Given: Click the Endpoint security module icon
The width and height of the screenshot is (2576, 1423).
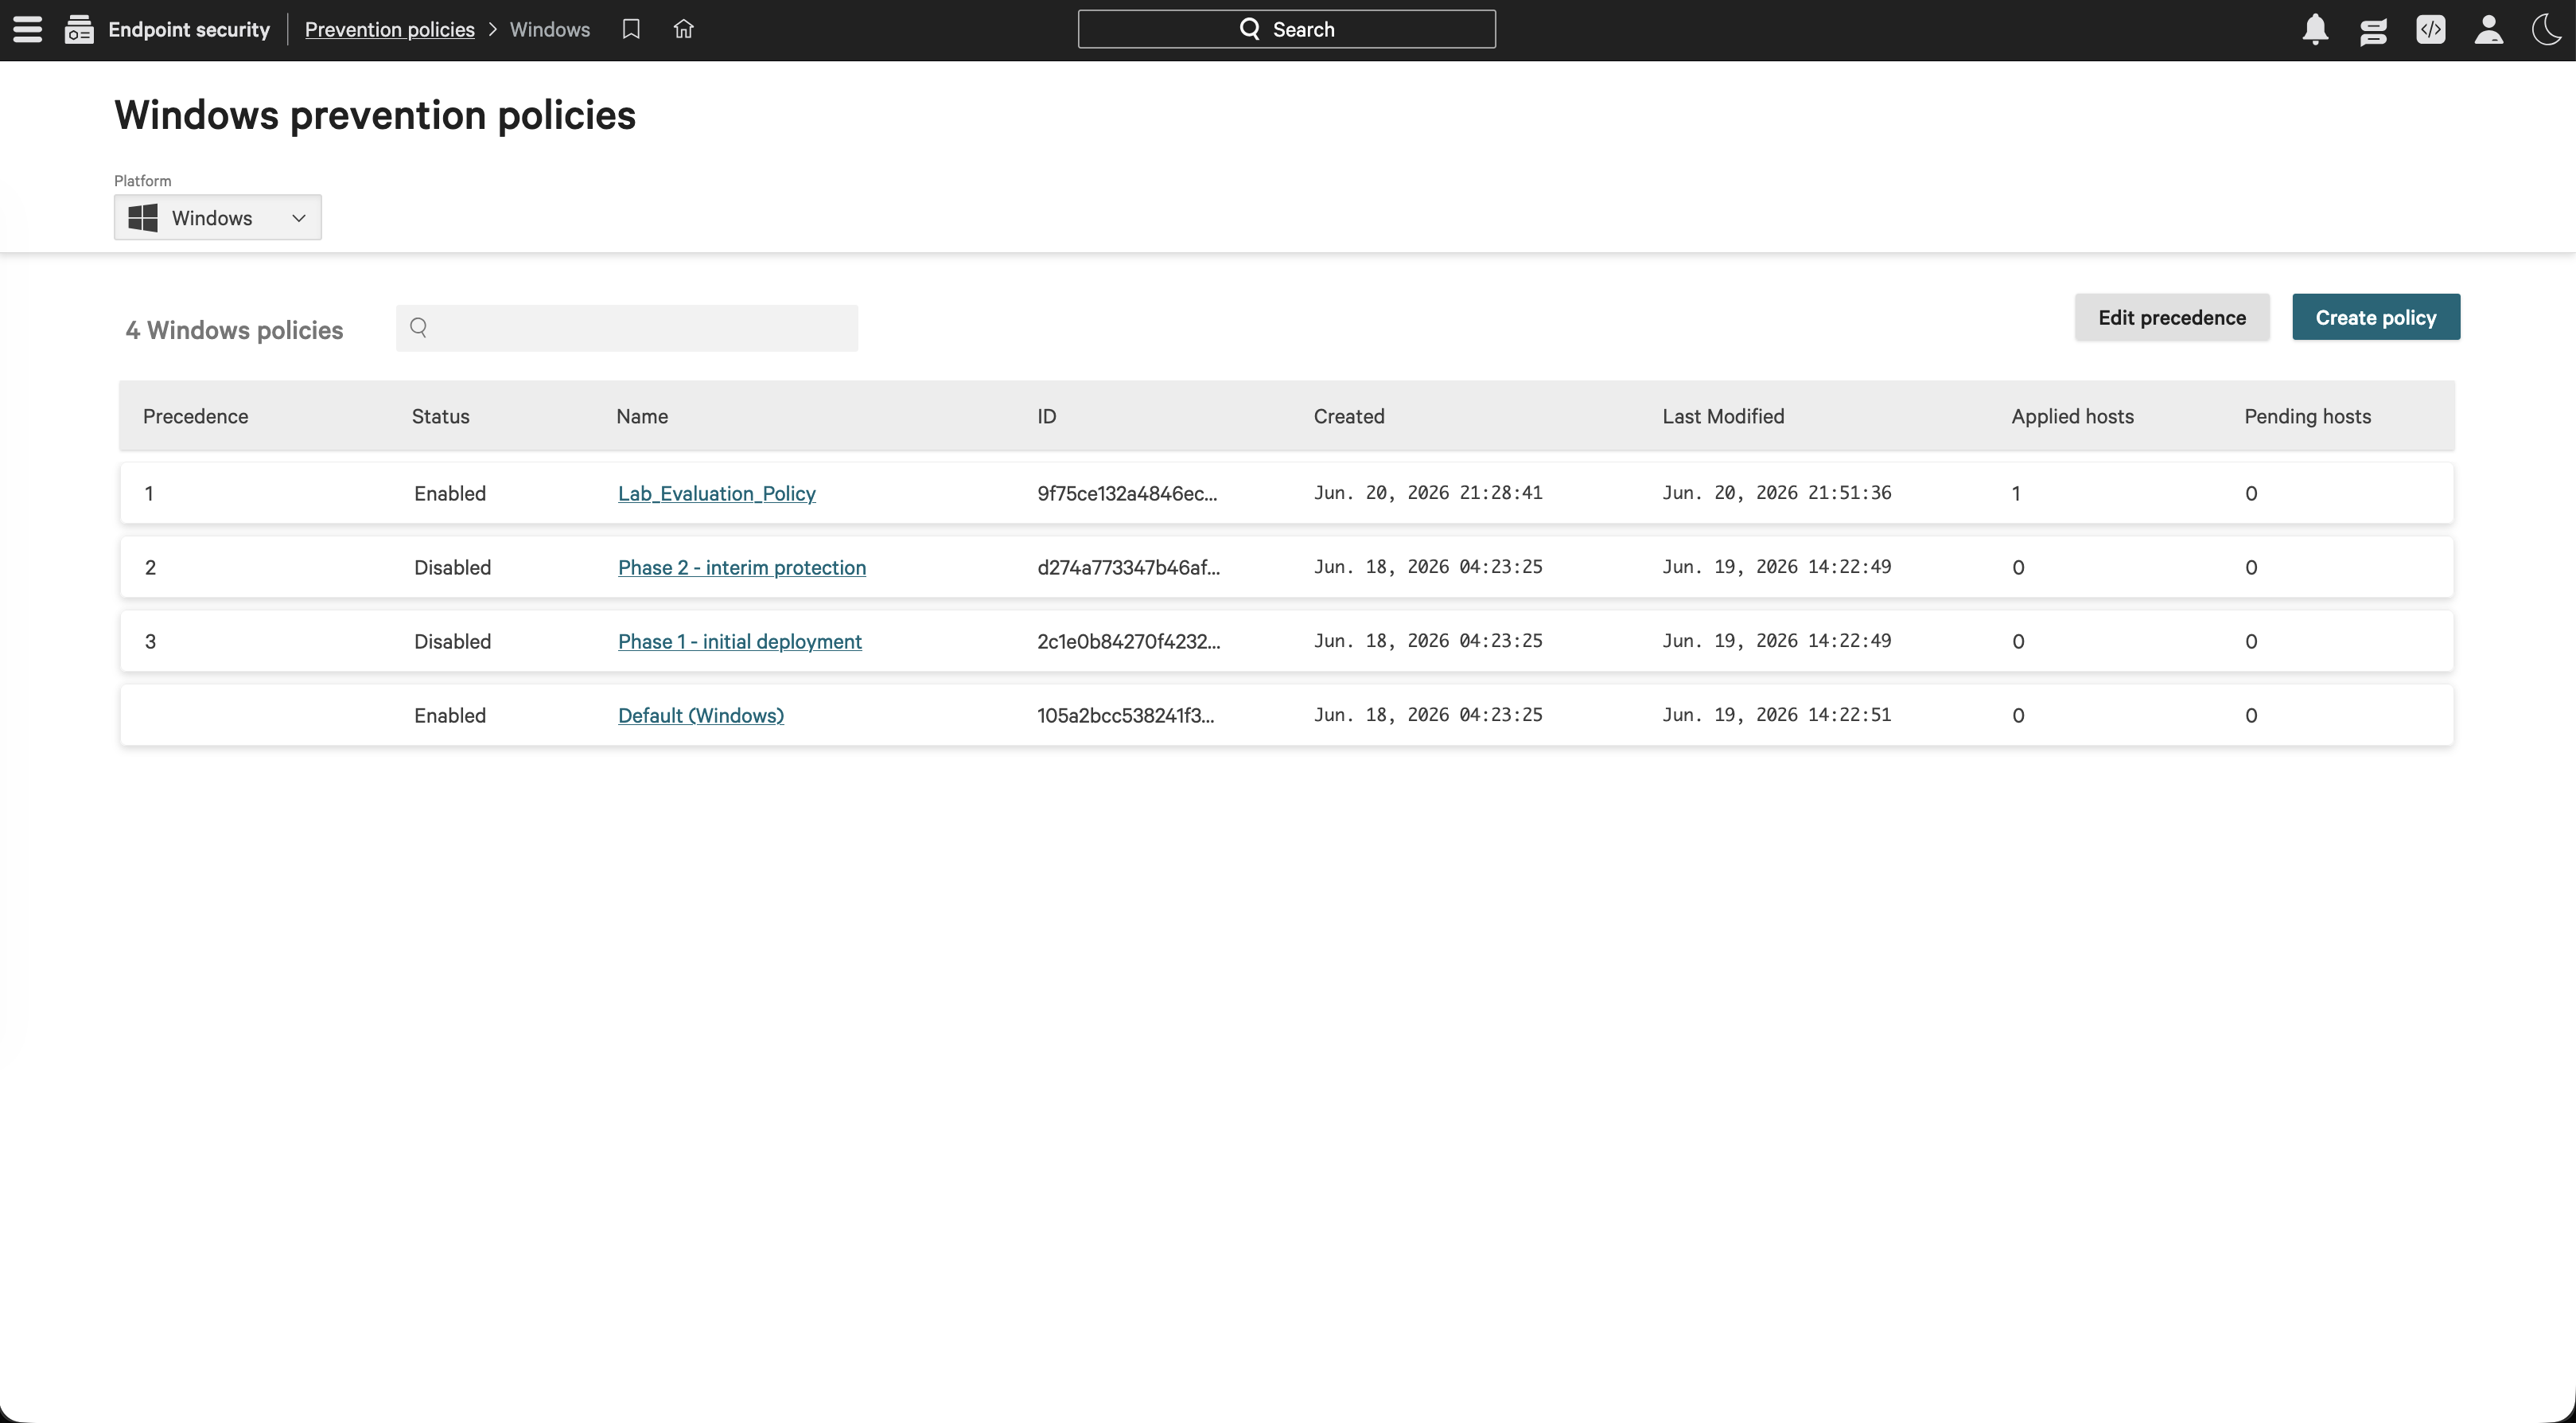Looking at the screenshot, I should coord(79,29).
